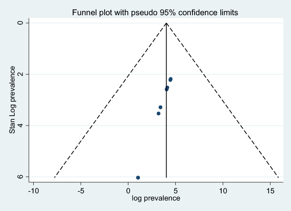Select the 15 x-axis tick label
Image resolution: width=291 pixels, height=211 pixels.
point(270,191)
